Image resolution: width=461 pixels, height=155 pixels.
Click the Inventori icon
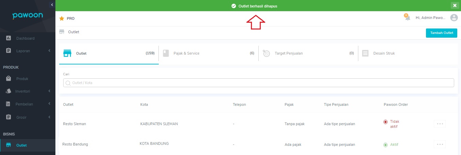pos(9,91)
